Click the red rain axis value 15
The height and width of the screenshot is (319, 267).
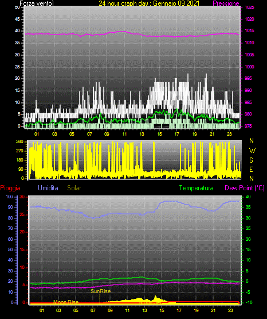pos(22,249)
